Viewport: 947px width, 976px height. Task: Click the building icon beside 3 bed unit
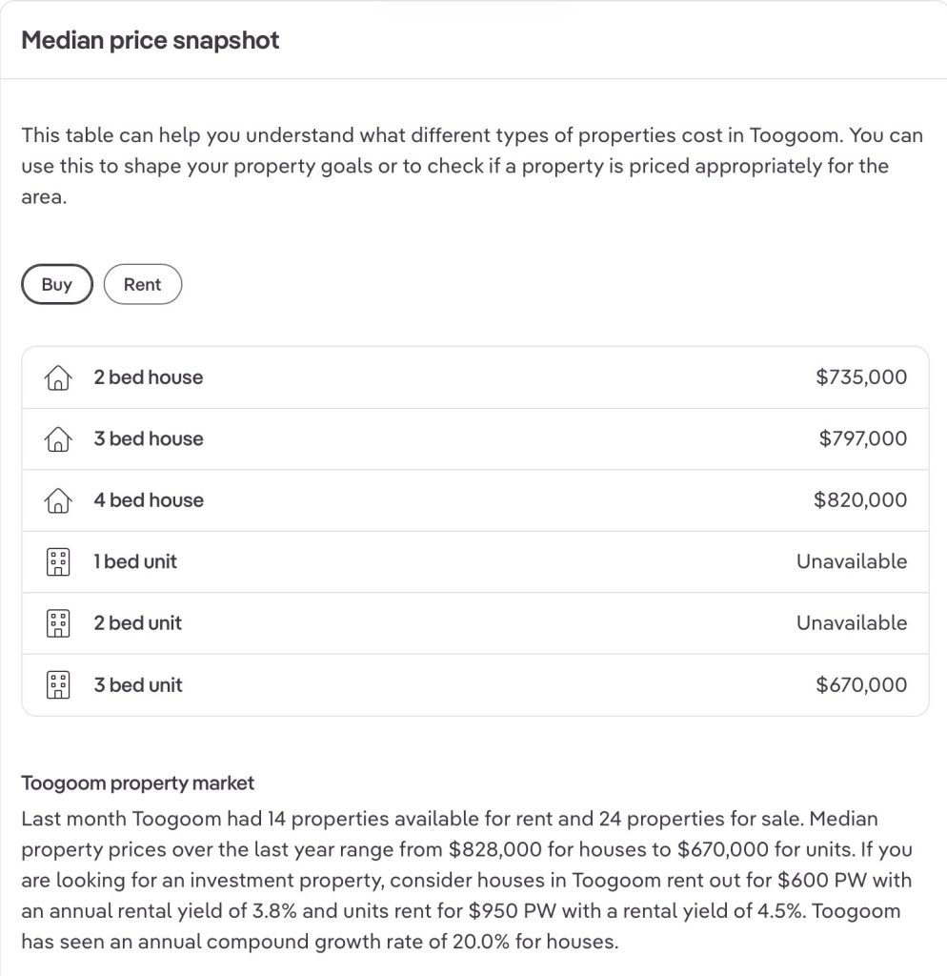tap(58, 684)
